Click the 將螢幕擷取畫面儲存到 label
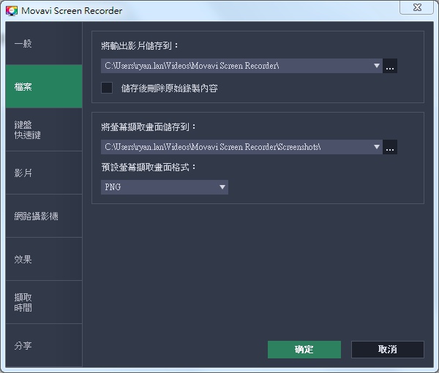Viewport: 439px width, 373px height. [149, 127]
